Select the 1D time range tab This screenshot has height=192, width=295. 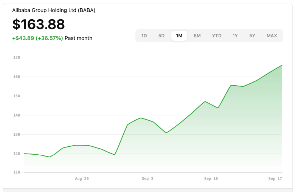click(144, 36)
